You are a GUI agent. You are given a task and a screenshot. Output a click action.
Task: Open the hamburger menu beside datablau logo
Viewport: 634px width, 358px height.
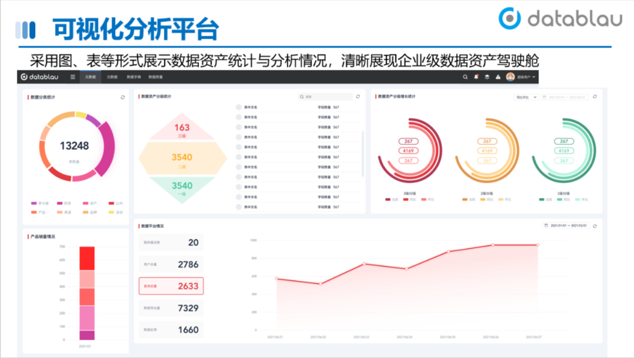73,77
